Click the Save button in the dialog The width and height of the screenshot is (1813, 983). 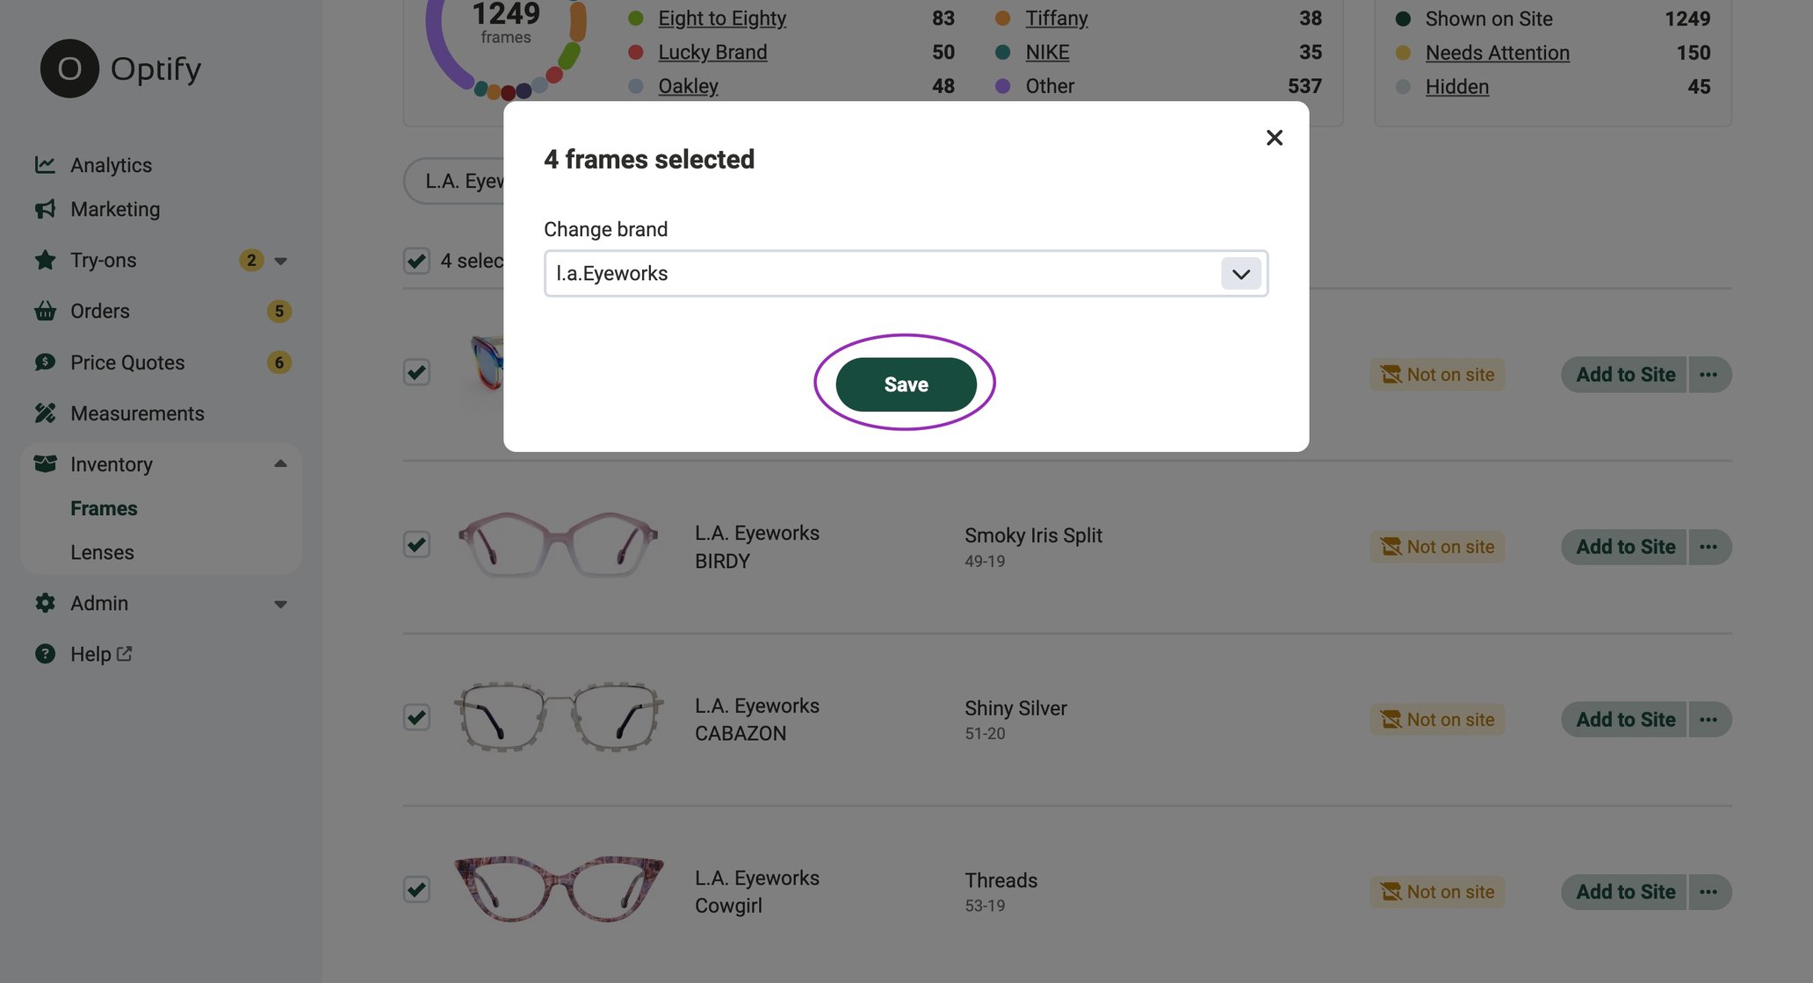[906, 384]
